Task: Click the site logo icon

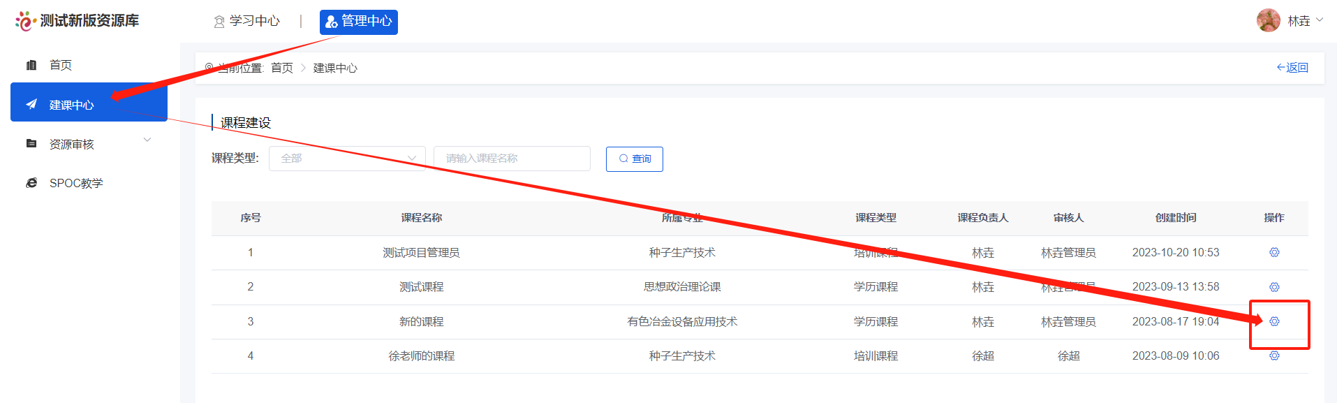Action: point(25,21)
